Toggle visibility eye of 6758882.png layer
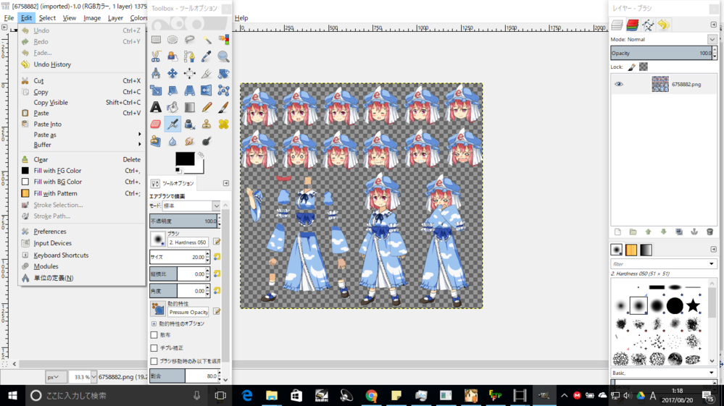Viewport: 724px width, 406px height. point(619,85)
